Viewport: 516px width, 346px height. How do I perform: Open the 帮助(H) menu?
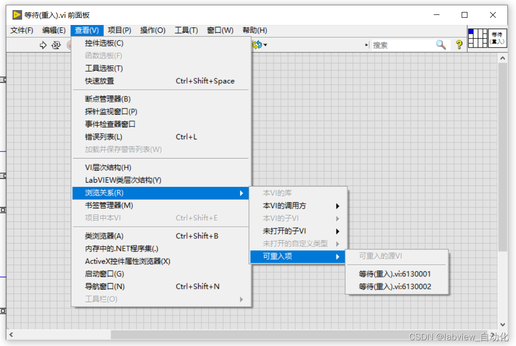(x=255, y=30)
